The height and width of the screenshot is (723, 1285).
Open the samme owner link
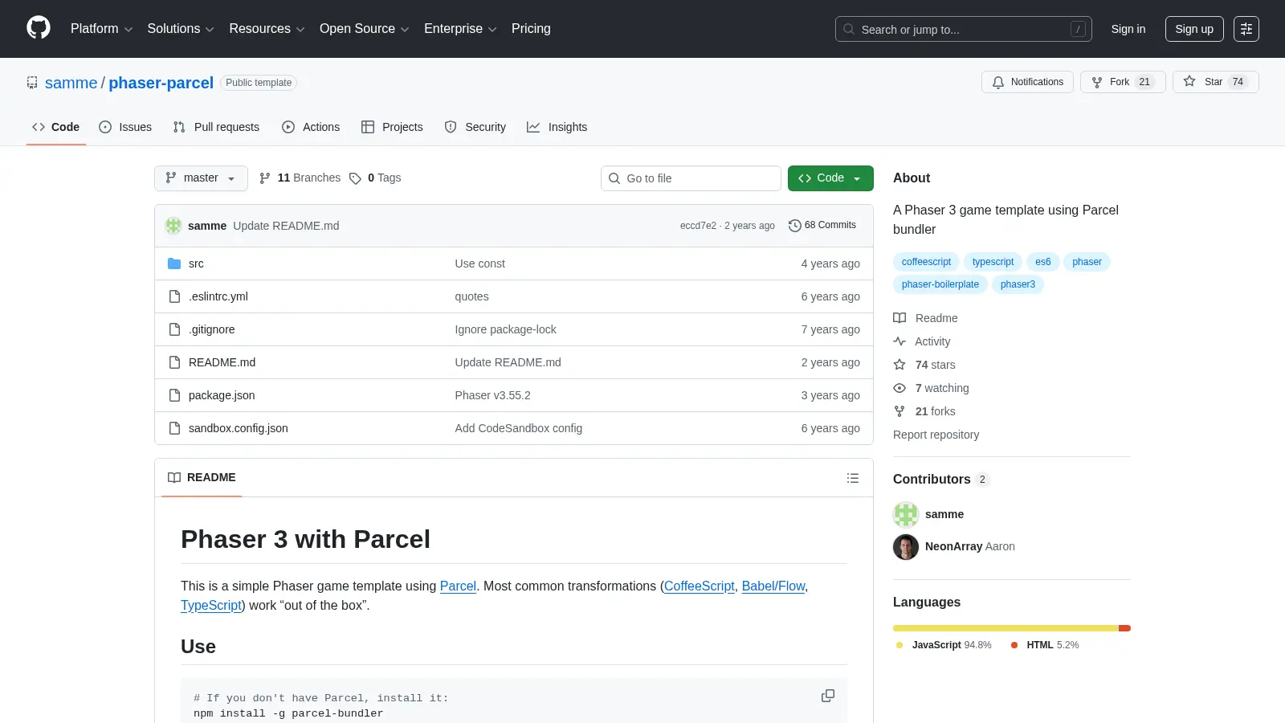71,83
